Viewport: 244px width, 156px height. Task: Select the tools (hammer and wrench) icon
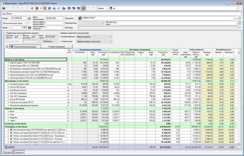click(x=59, y=8)
